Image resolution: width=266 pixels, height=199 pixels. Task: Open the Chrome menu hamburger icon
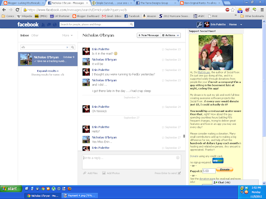click(x=262, y=10)
